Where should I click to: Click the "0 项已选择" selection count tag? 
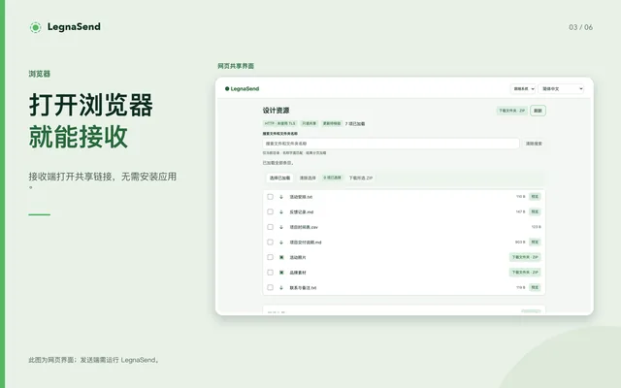click(x=332, y=178)
